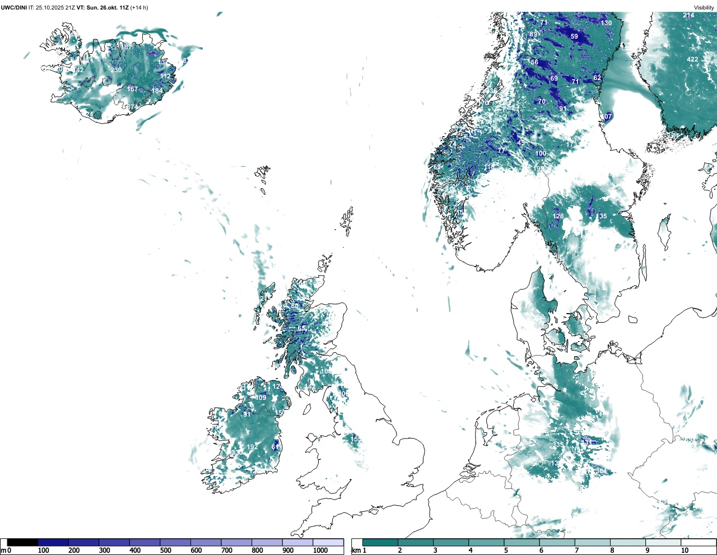Select the 200–300 m legend color block
Image resolution: width=717 pixels, height=555 pixels.
tap(84, 542)
